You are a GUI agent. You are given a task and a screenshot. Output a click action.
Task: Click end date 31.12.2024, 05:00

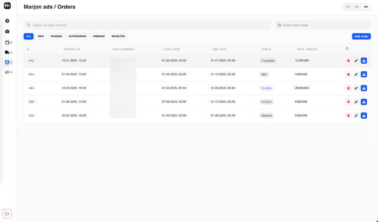pyautogui.click(x=223, y=102)
